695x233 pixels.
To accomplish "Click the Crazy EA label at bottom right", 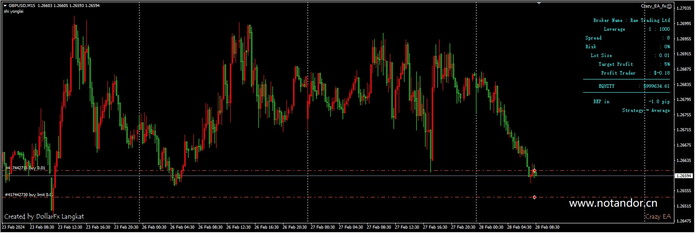I will tap(658, 216).
